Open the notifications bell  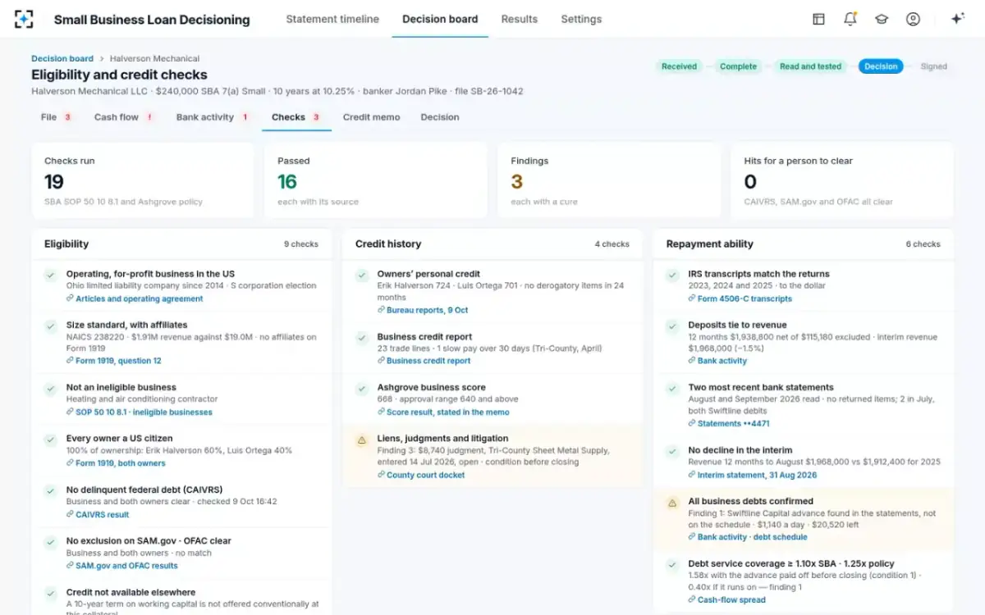(x=850, y=19)
